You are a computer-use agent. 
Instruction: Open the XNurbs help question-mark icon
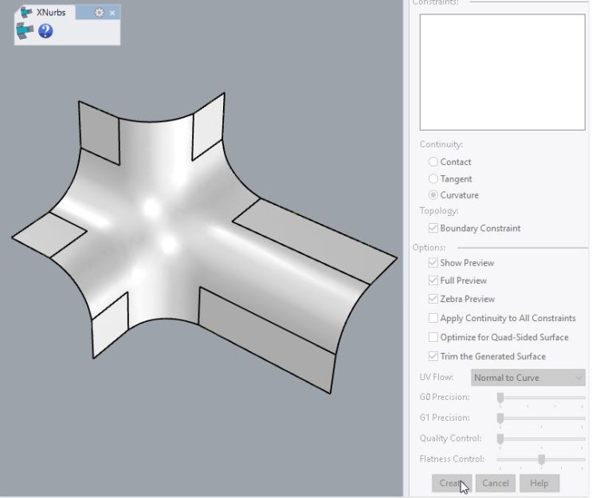45,31
